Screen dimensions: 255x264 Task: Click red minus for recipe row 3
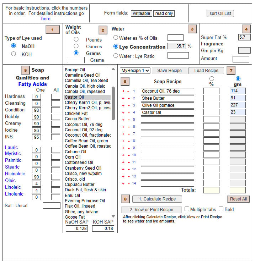pos(129,105)
